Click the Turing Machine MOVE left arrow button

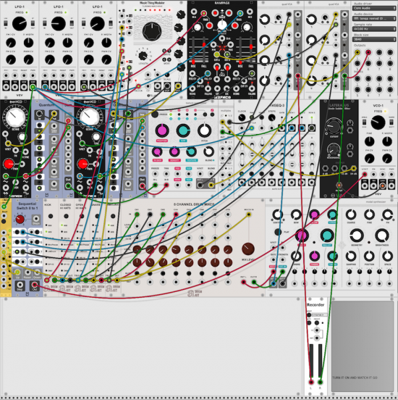(165, 59)
